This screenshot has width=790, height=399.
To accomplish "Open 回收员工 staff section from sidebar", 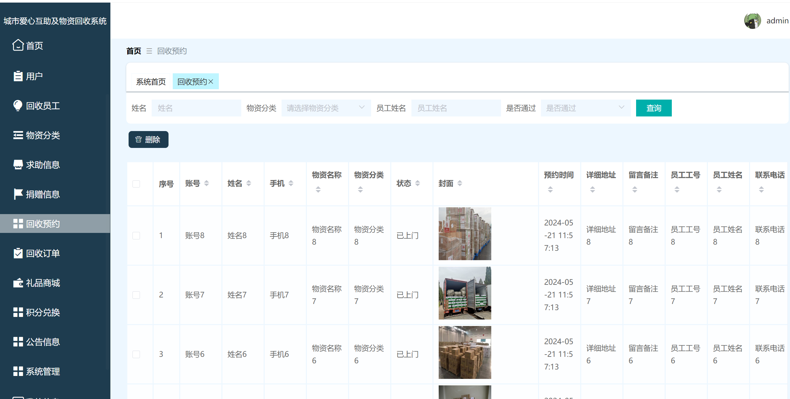I will 18,105.
